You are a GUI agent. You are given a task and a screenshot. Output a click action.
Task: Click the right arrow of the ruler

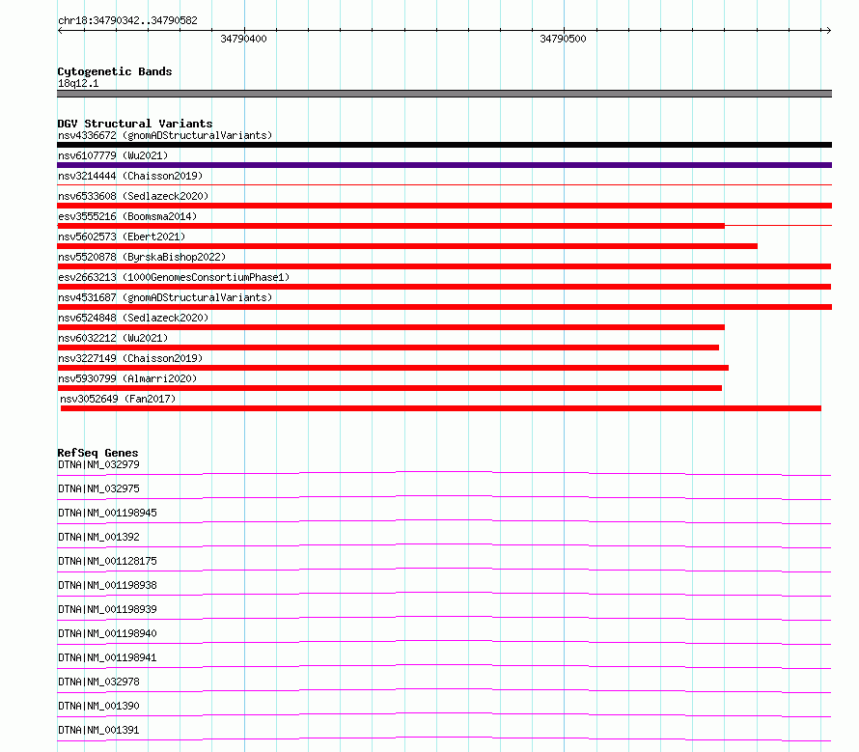[x=828, y=31]
